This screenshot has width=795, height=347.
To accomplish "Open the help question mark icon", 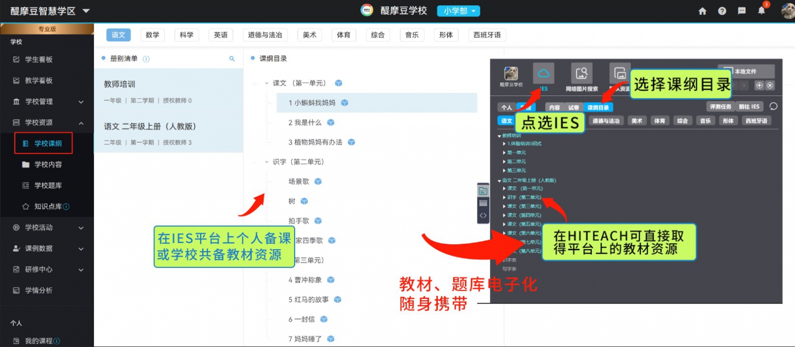I will coord(722,11).
